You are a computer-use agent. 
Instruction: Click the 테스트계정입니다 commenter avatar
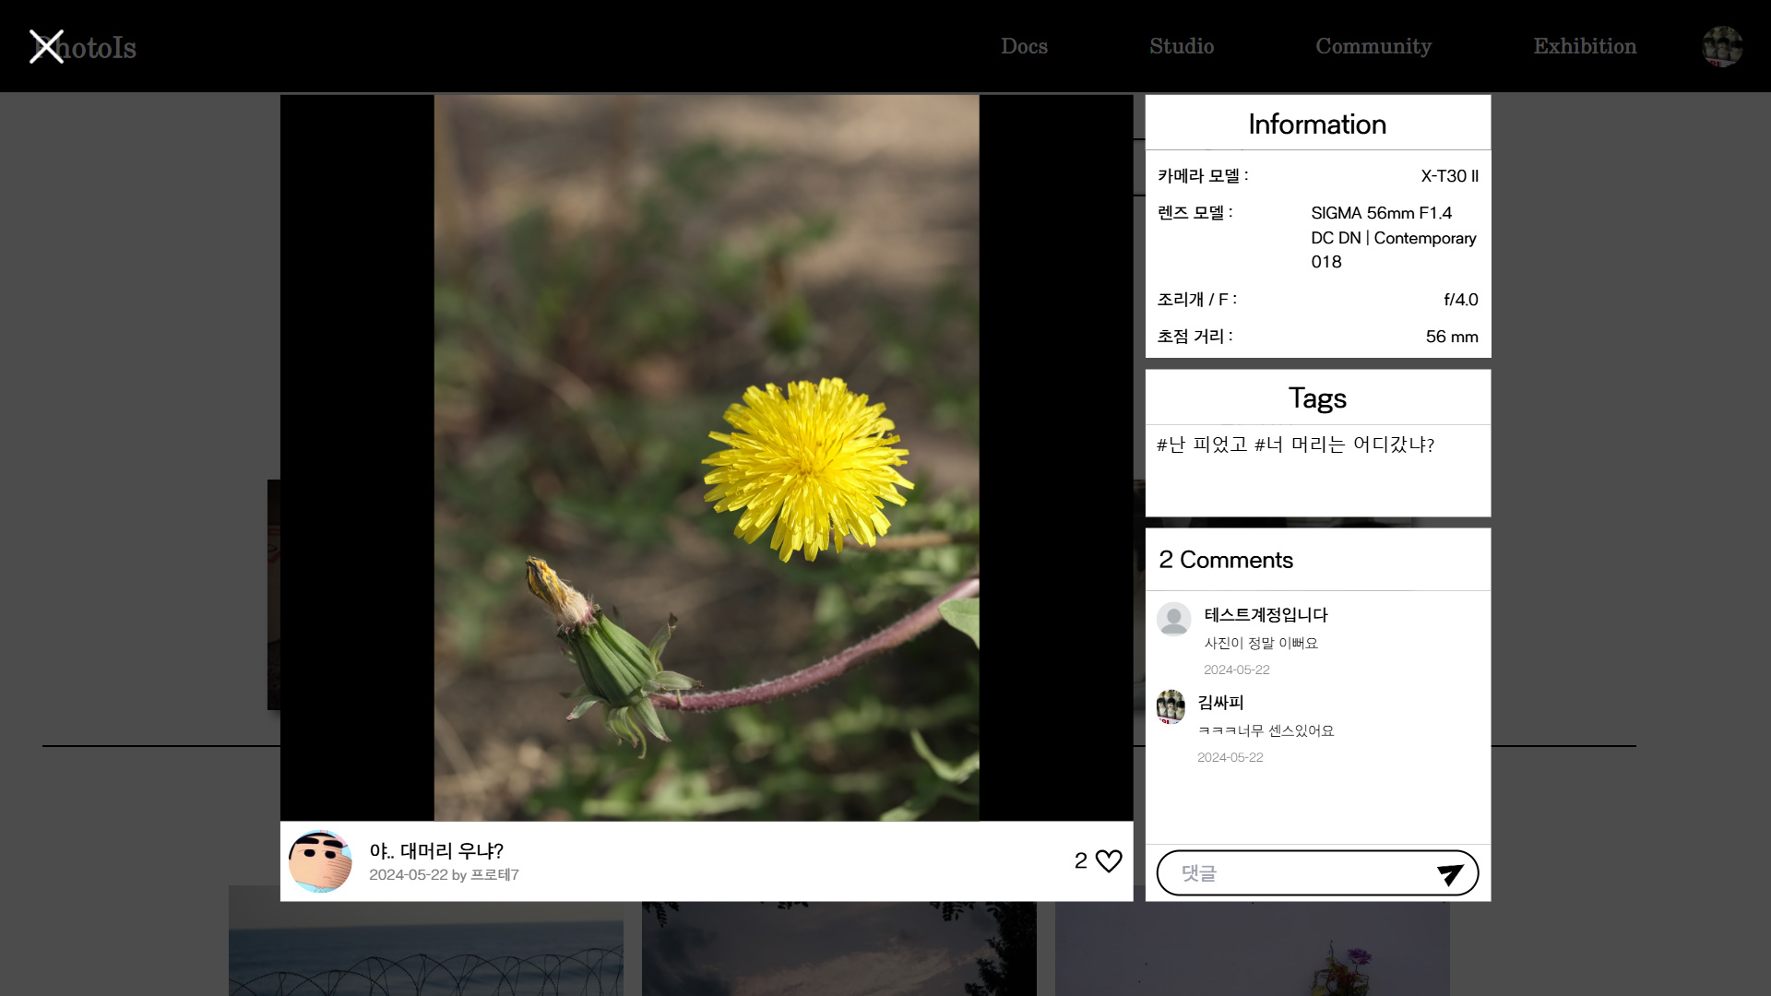[1173, 620]
